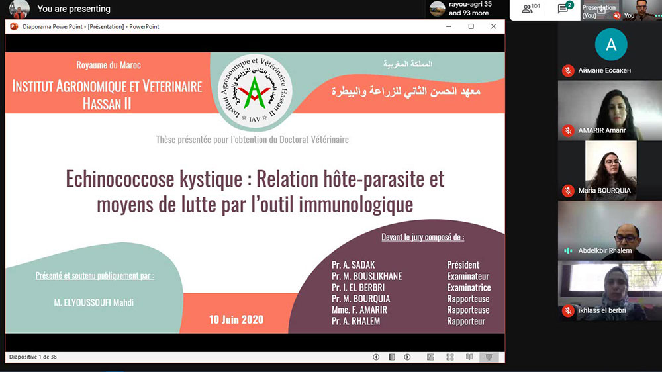
Task: Open the Presentation (You) tile
Action: tap(599, 11)
